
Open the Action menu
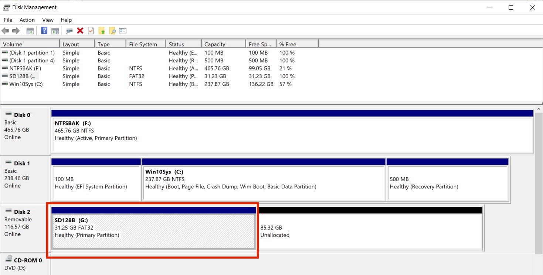click(x=27, y=20)
